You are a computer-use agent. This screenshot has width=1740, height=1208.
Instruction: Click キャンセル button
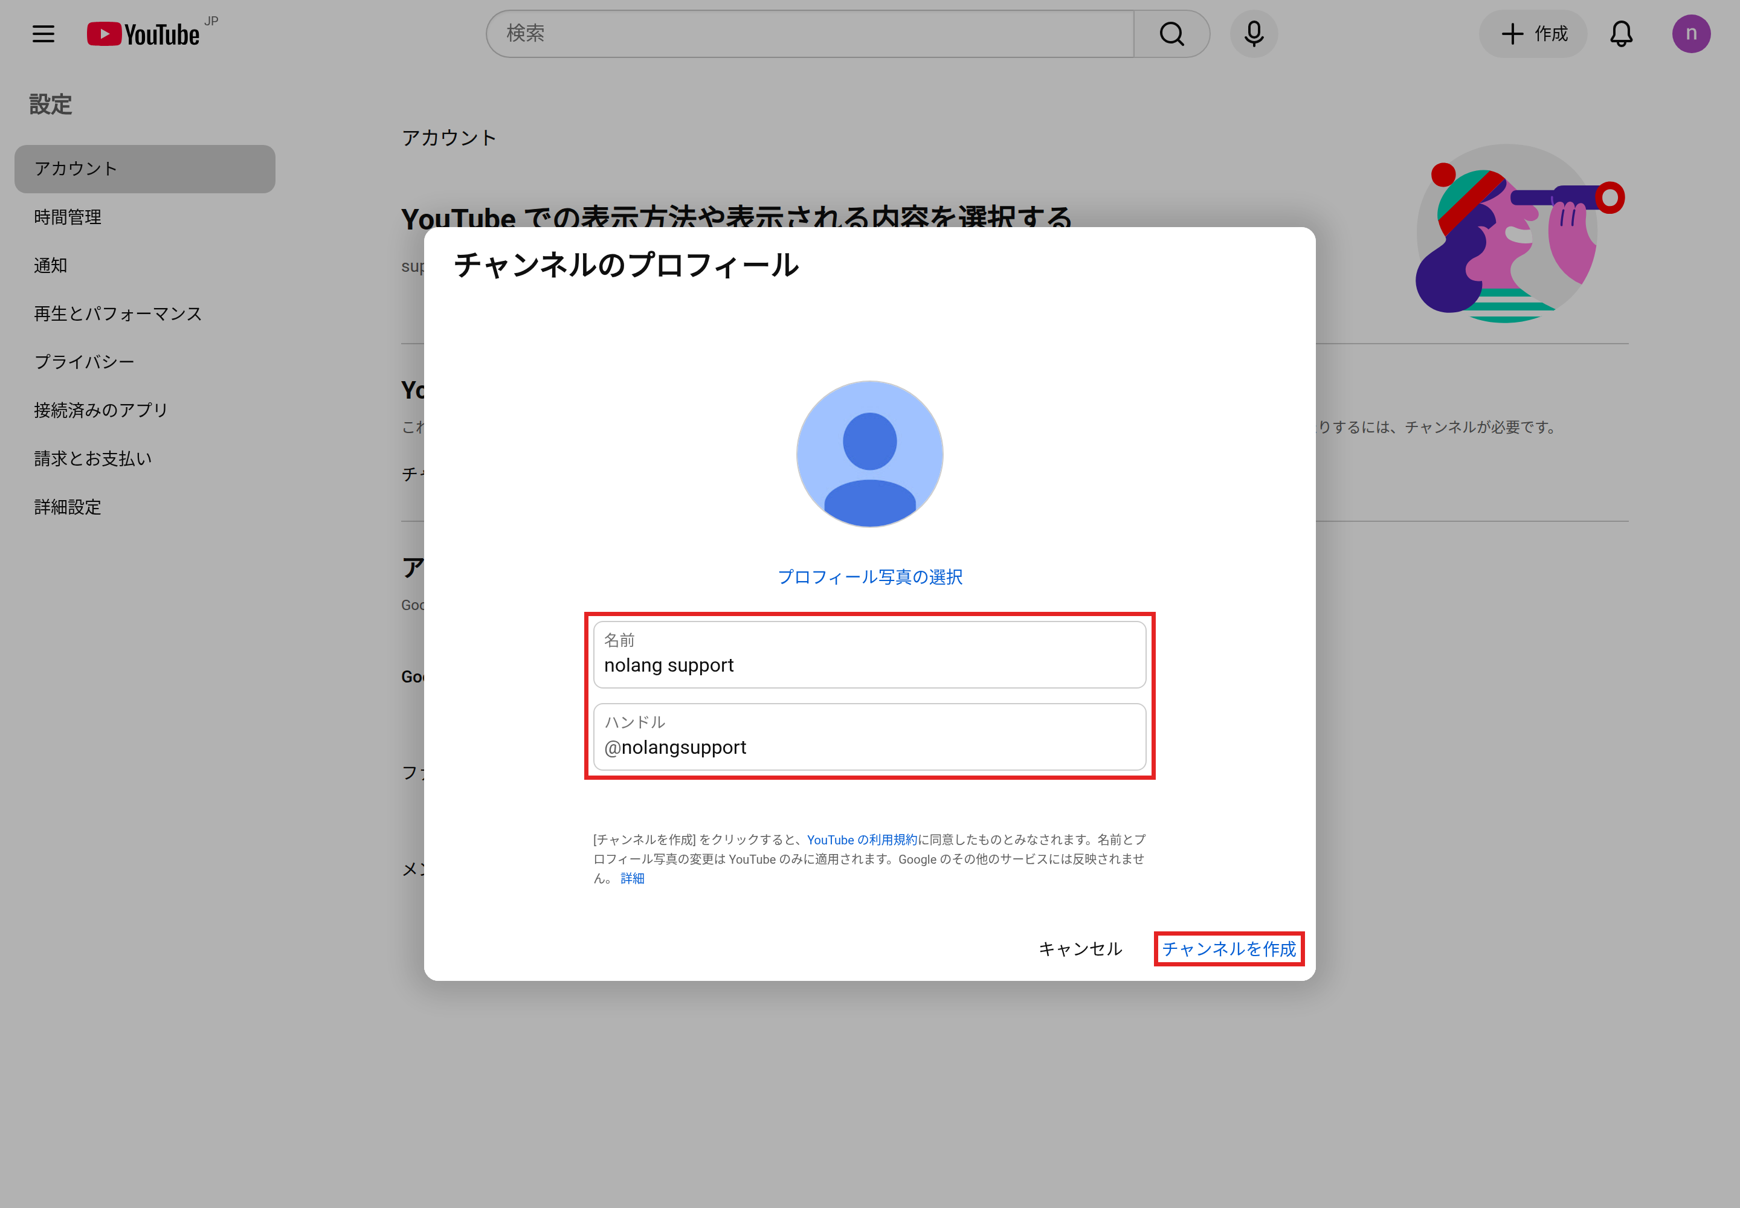click(1080, 949)
